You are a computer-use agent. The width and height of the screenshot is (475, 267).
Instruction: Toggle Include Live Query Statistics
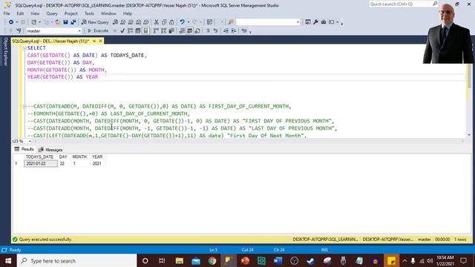click(163, 30)
